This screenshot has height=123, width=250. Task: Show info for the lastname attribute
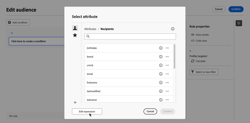point(161,100)
